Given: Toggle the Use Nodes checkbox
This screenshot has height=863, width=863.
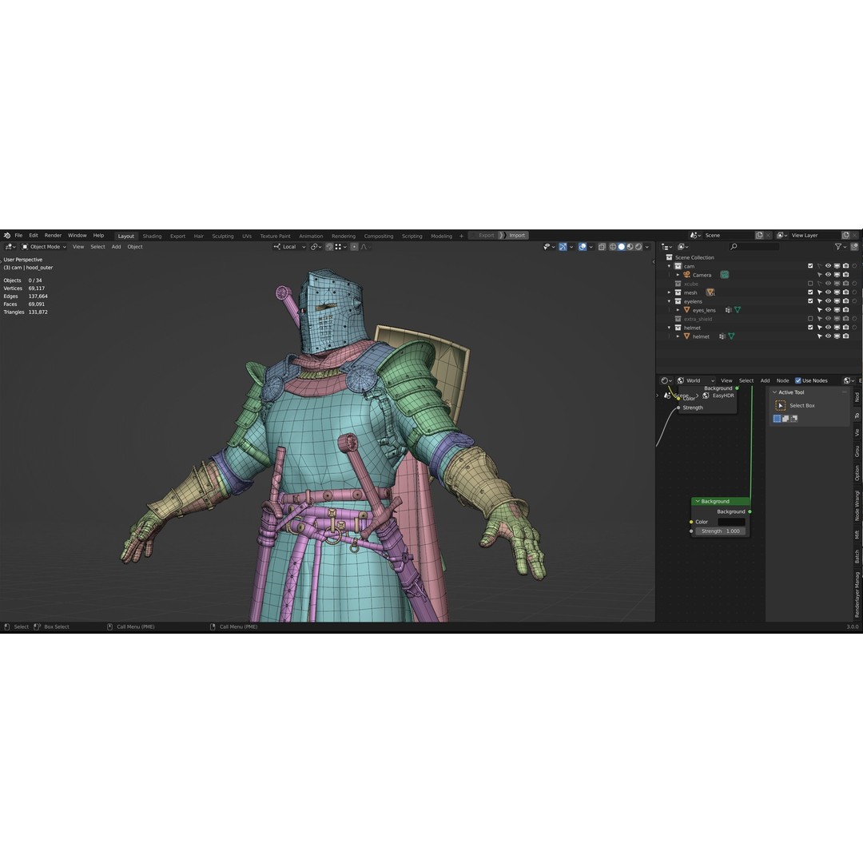Looking at the screenshot, I should tap(798, 380).
